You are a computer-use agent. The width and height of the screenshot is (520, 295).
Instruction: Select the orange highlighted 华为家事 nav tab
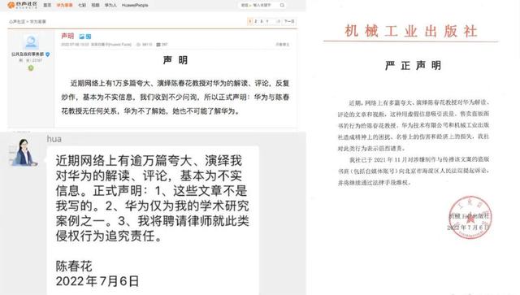coord(65,6)
